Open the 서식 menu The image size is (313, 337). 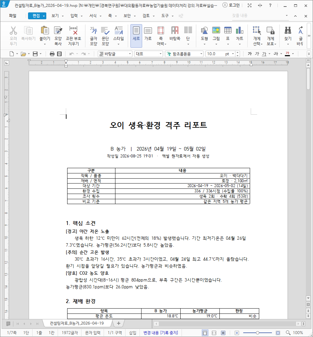click(93, 16)
